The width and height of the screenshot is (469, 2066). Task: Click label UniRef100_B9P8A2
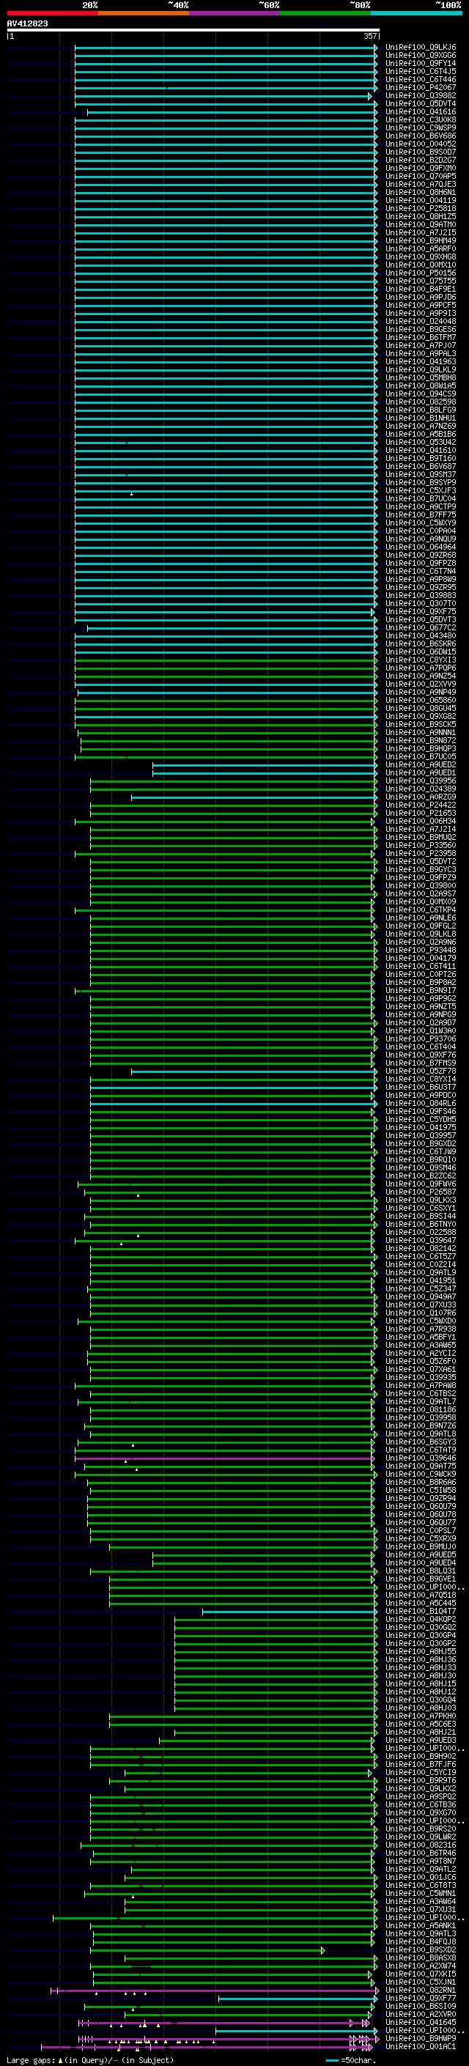tap(421, 983)
